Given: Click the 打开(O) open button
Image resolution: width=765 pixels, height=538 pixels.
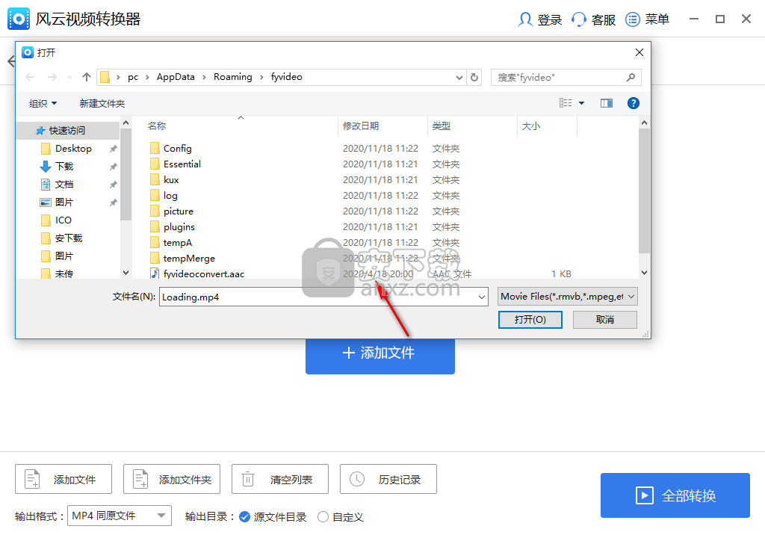Looking at the screenshot, I should 530,319.
